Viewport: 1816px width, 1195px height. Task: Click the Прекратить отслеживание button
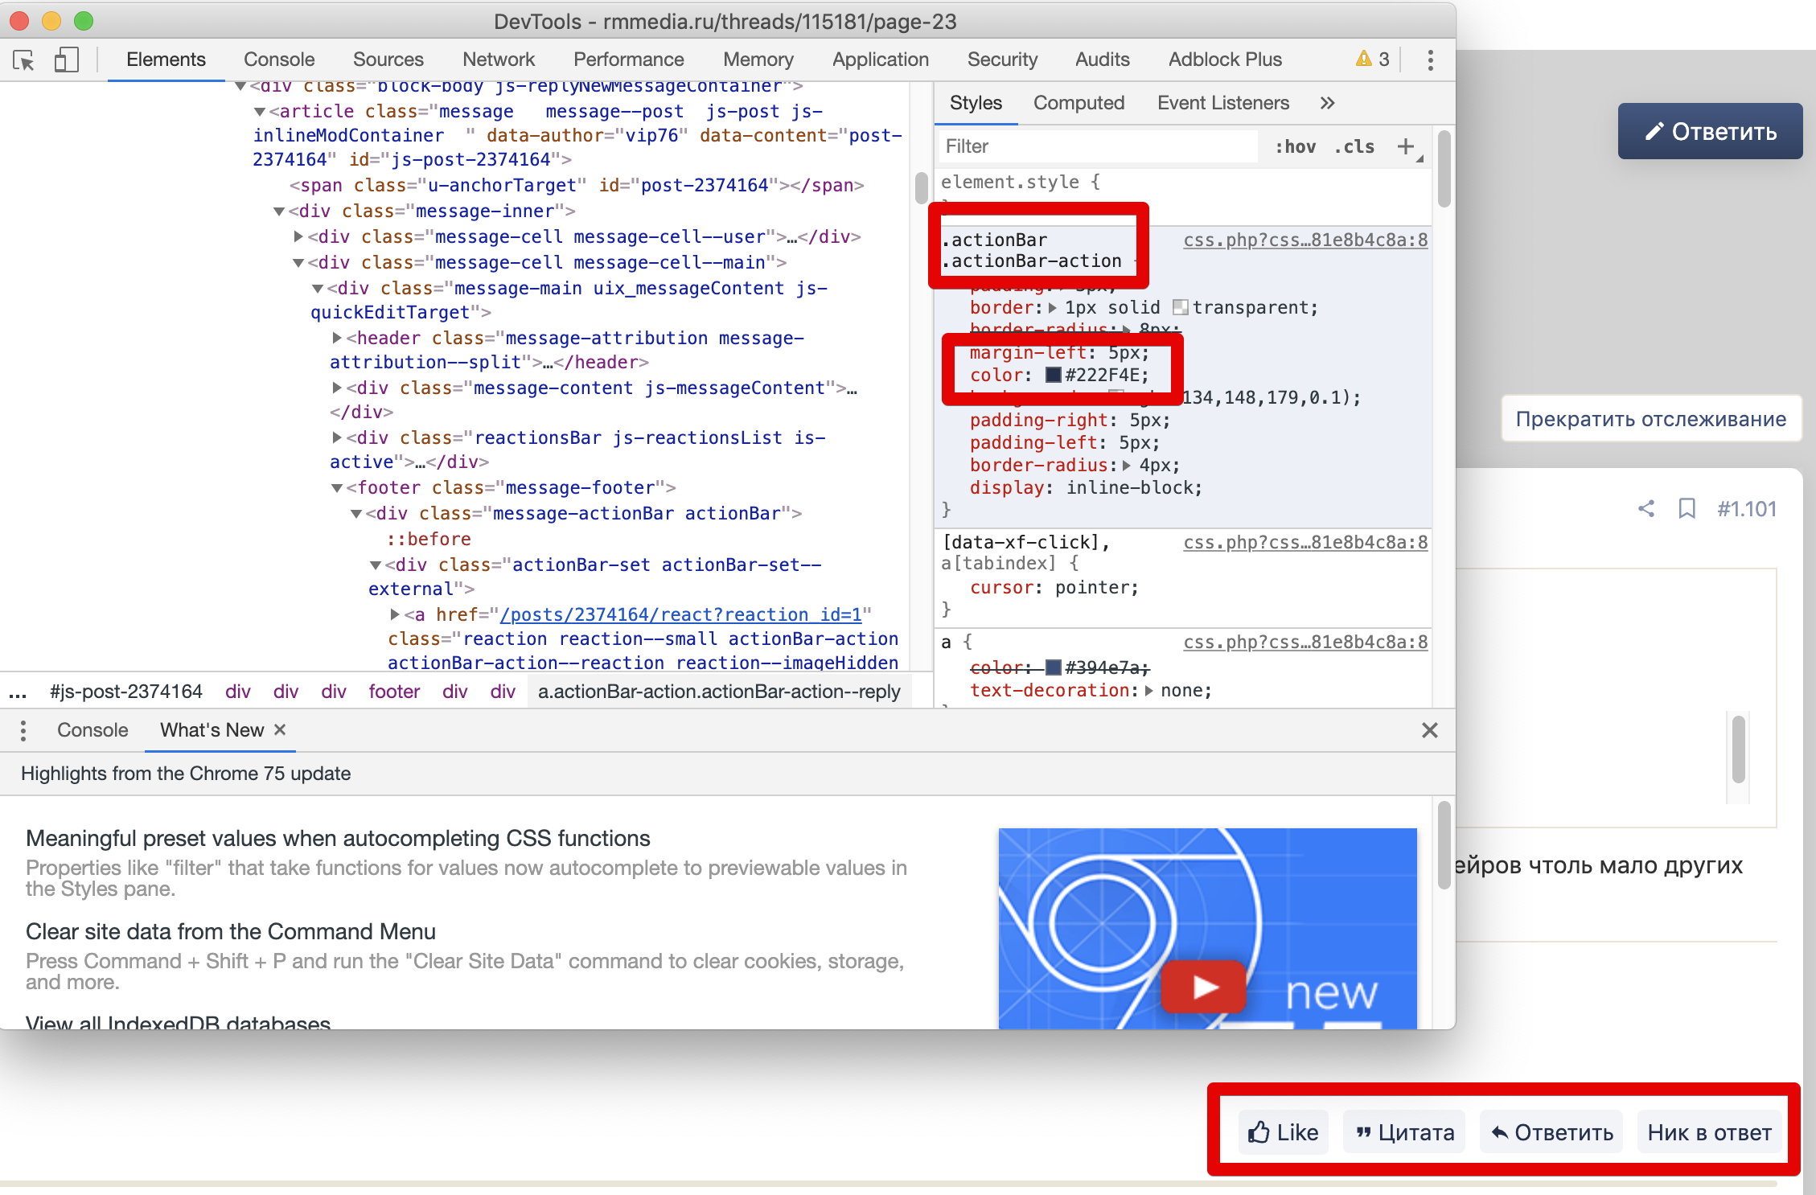tap(1650, 418)
